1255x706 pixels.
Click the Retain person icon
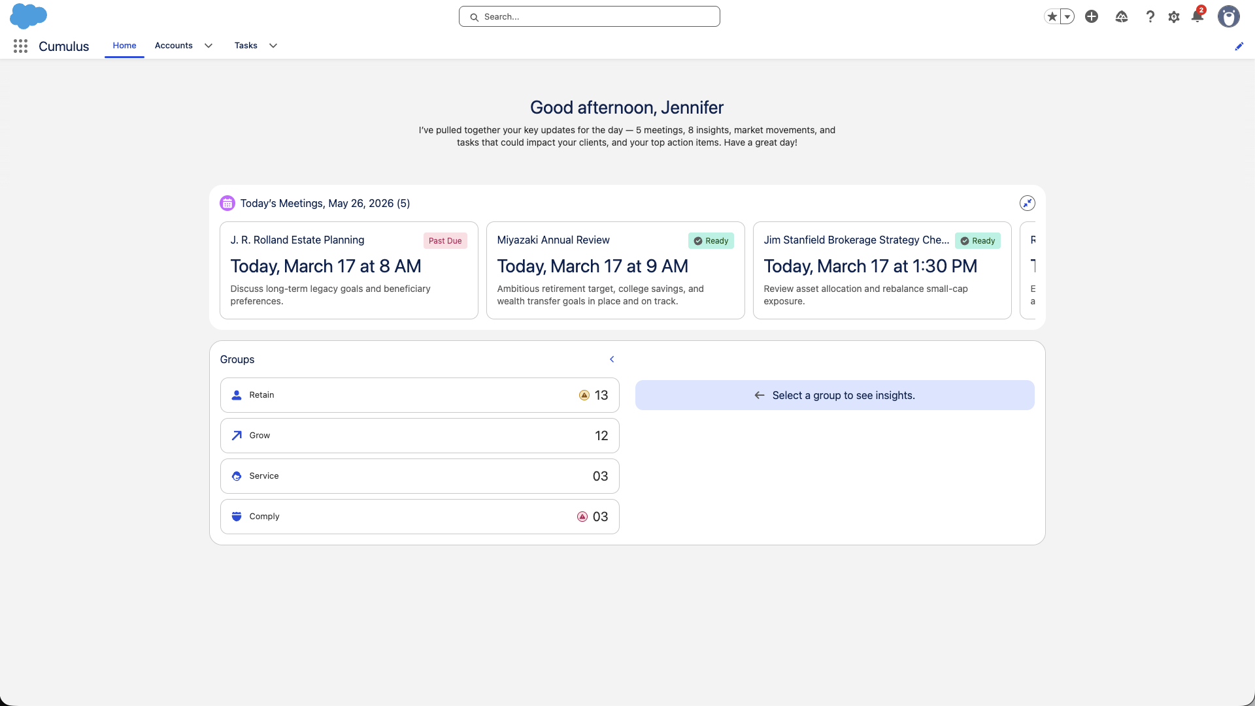click(x=237, y=395)
